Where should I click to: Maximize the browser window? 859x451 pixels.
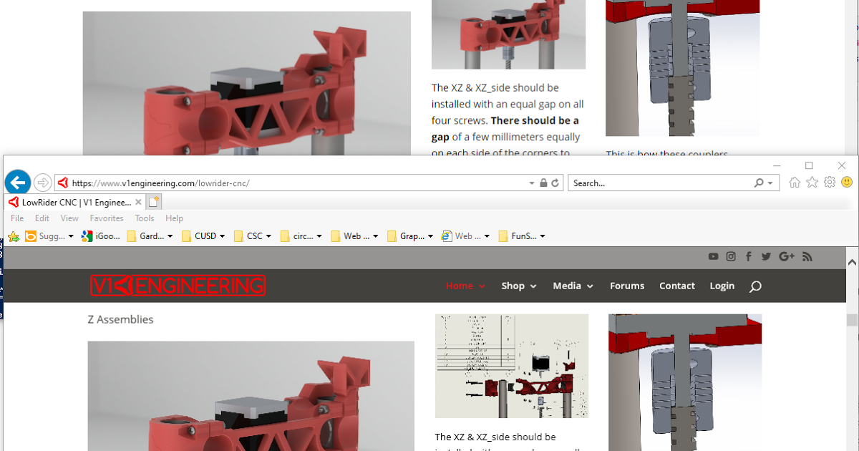click(x=809, y=165)
